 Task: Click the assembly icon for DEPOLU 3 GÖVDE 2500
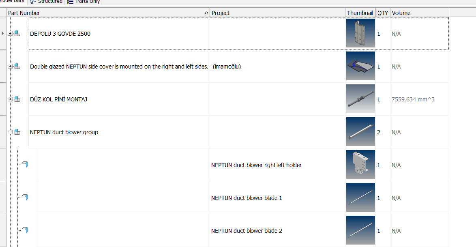pyautogui.click(x=17, y=34)
